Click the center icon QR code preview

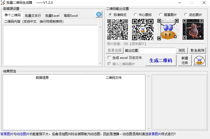point(143,30)
